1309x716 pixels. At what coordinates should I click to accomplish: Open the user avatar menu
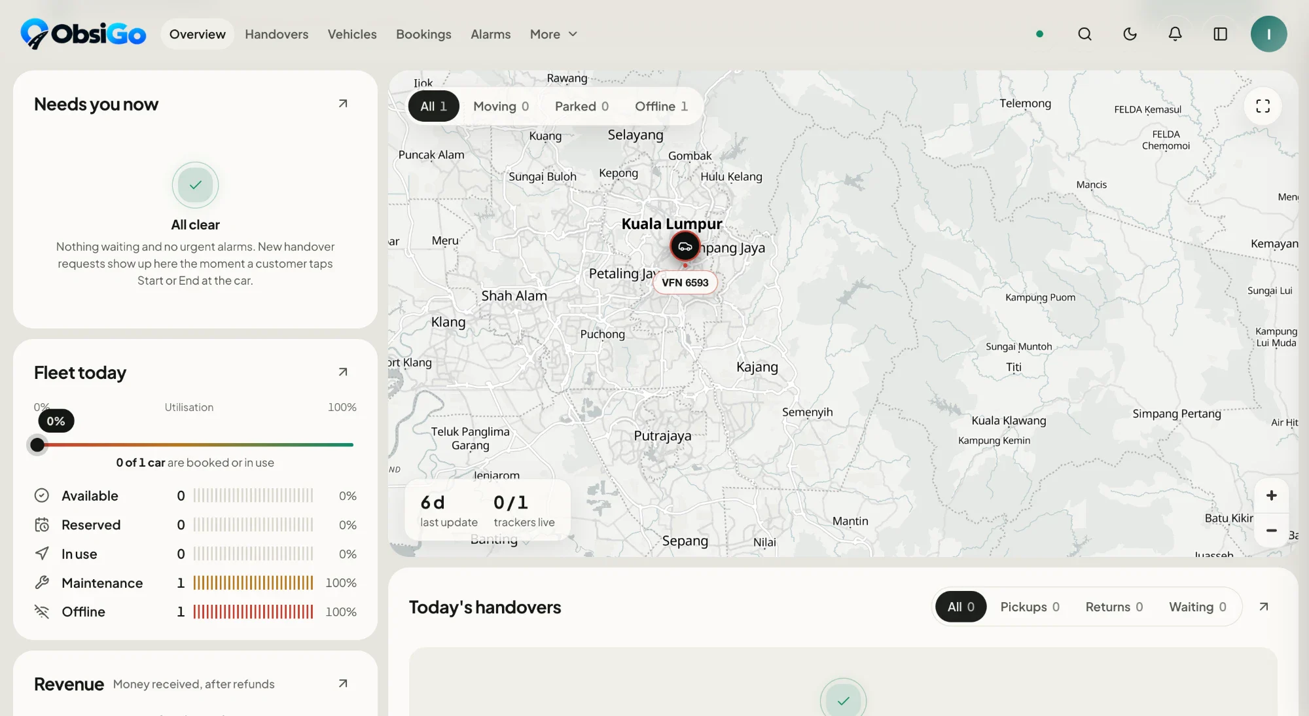click(1268, 34)
